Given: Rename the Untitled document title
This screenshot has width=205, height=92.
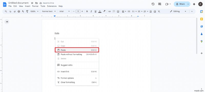Looking at the screenshot, I should [18, 3].
